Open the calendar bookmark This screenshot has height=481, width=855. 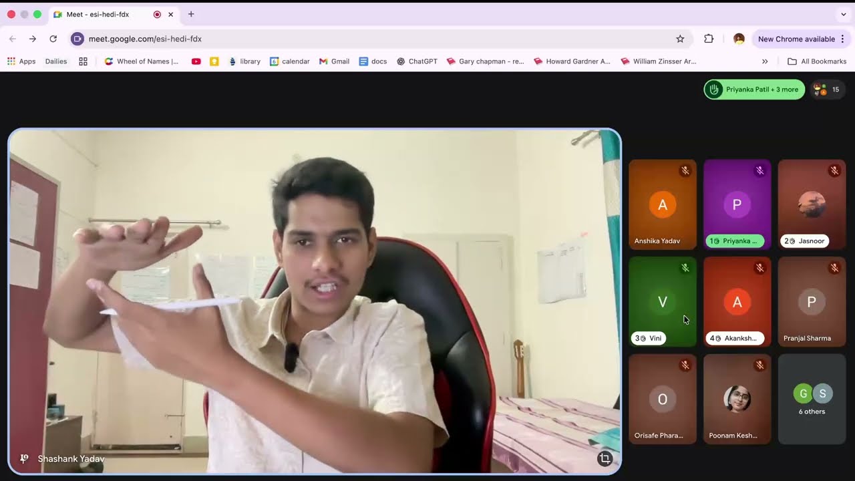tap(290, 61)
